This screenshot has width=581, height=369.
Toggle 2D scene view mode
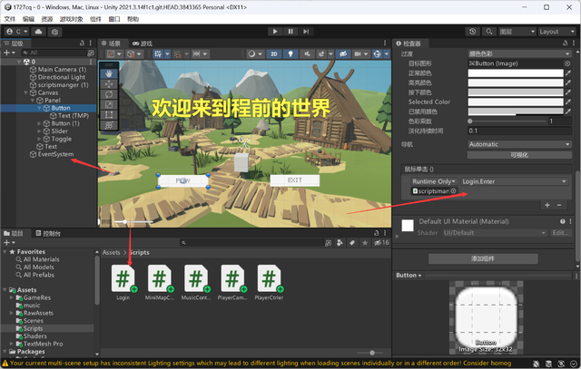(x=274, y=54)
